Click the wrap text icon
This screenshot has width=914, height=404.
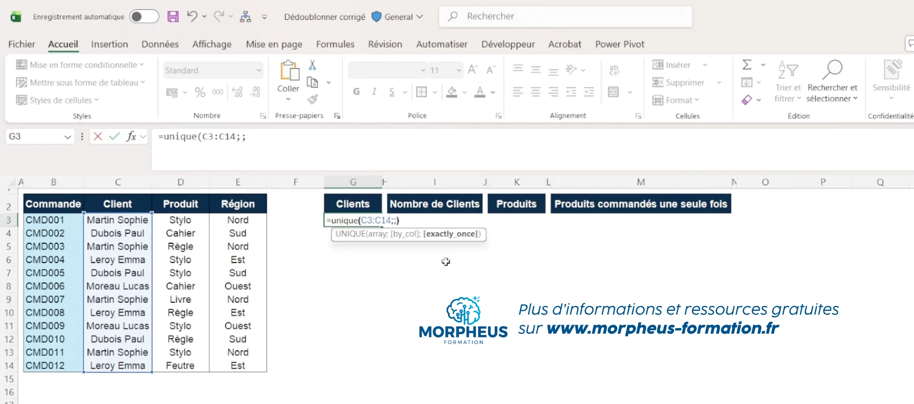(x=614, y=70)
